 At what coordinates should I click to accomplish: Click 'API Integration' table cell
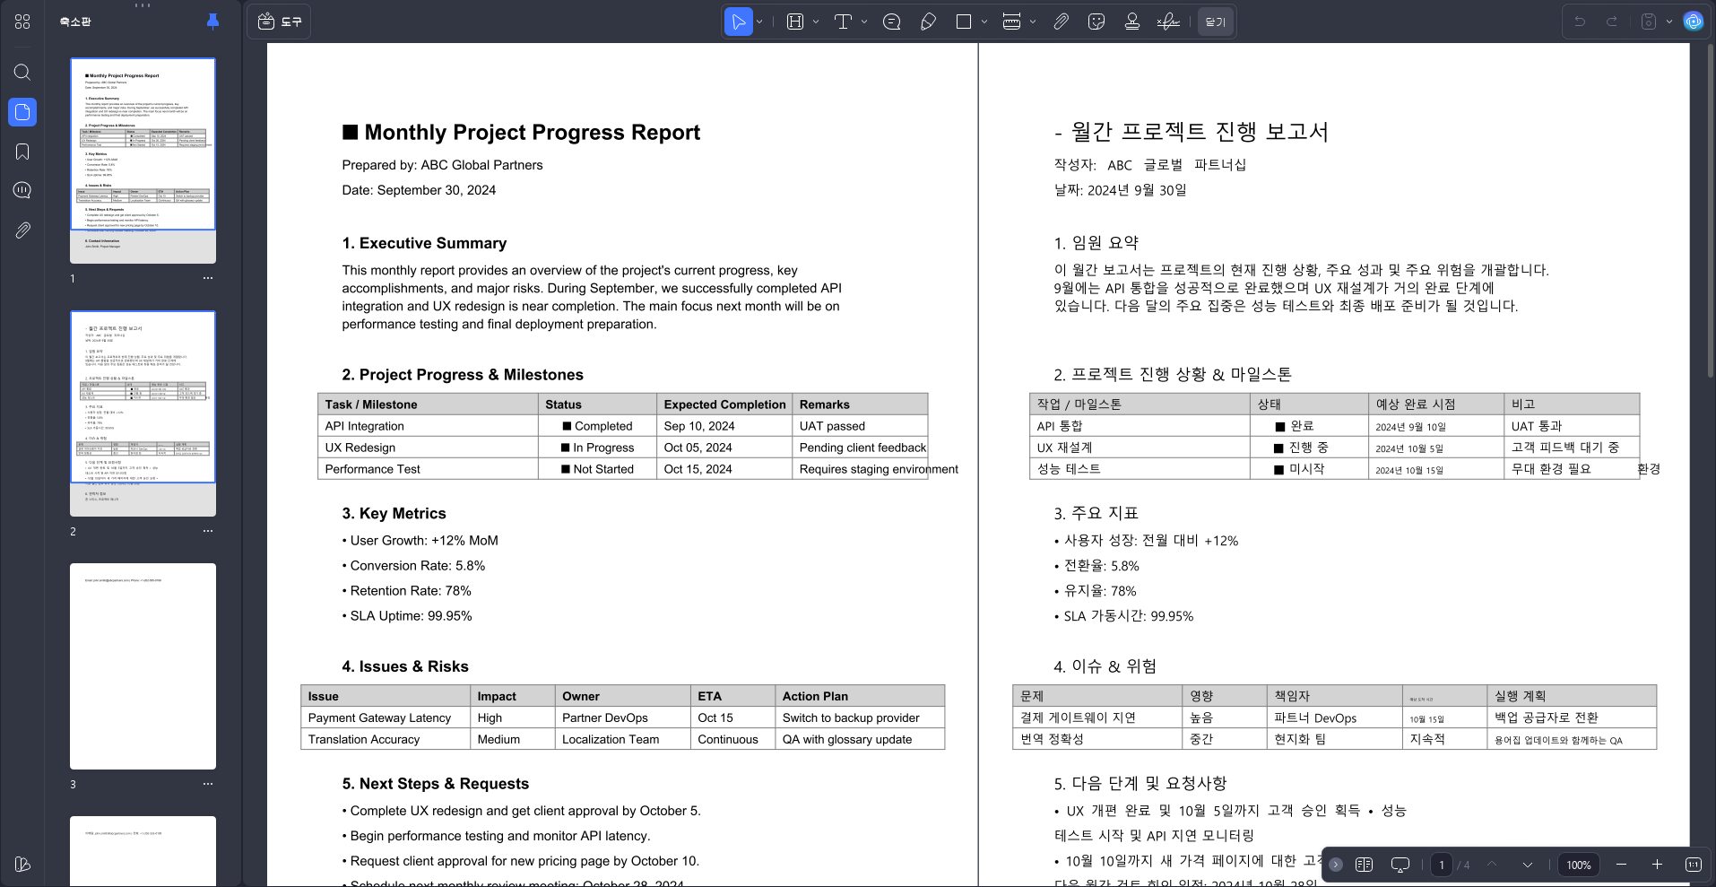coord(429,426)
